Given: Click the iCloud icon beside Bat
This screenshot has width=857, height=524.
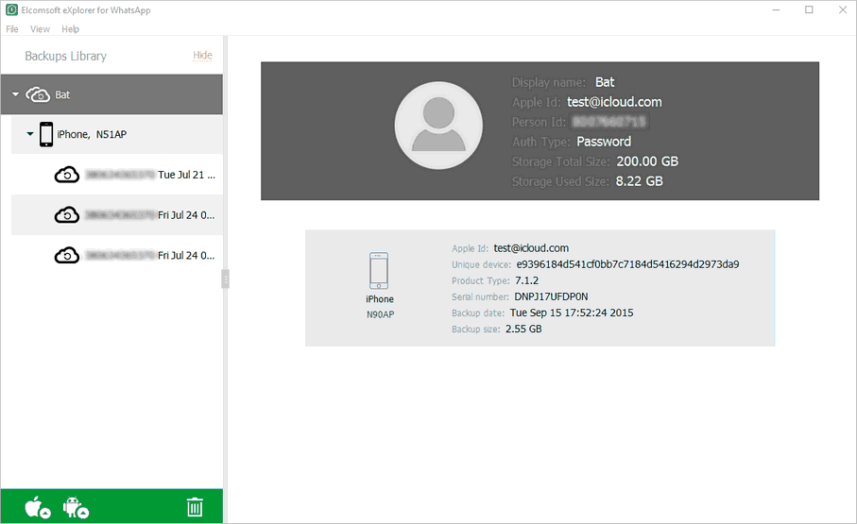Looking at the screenshot, I should pos(38,94).
